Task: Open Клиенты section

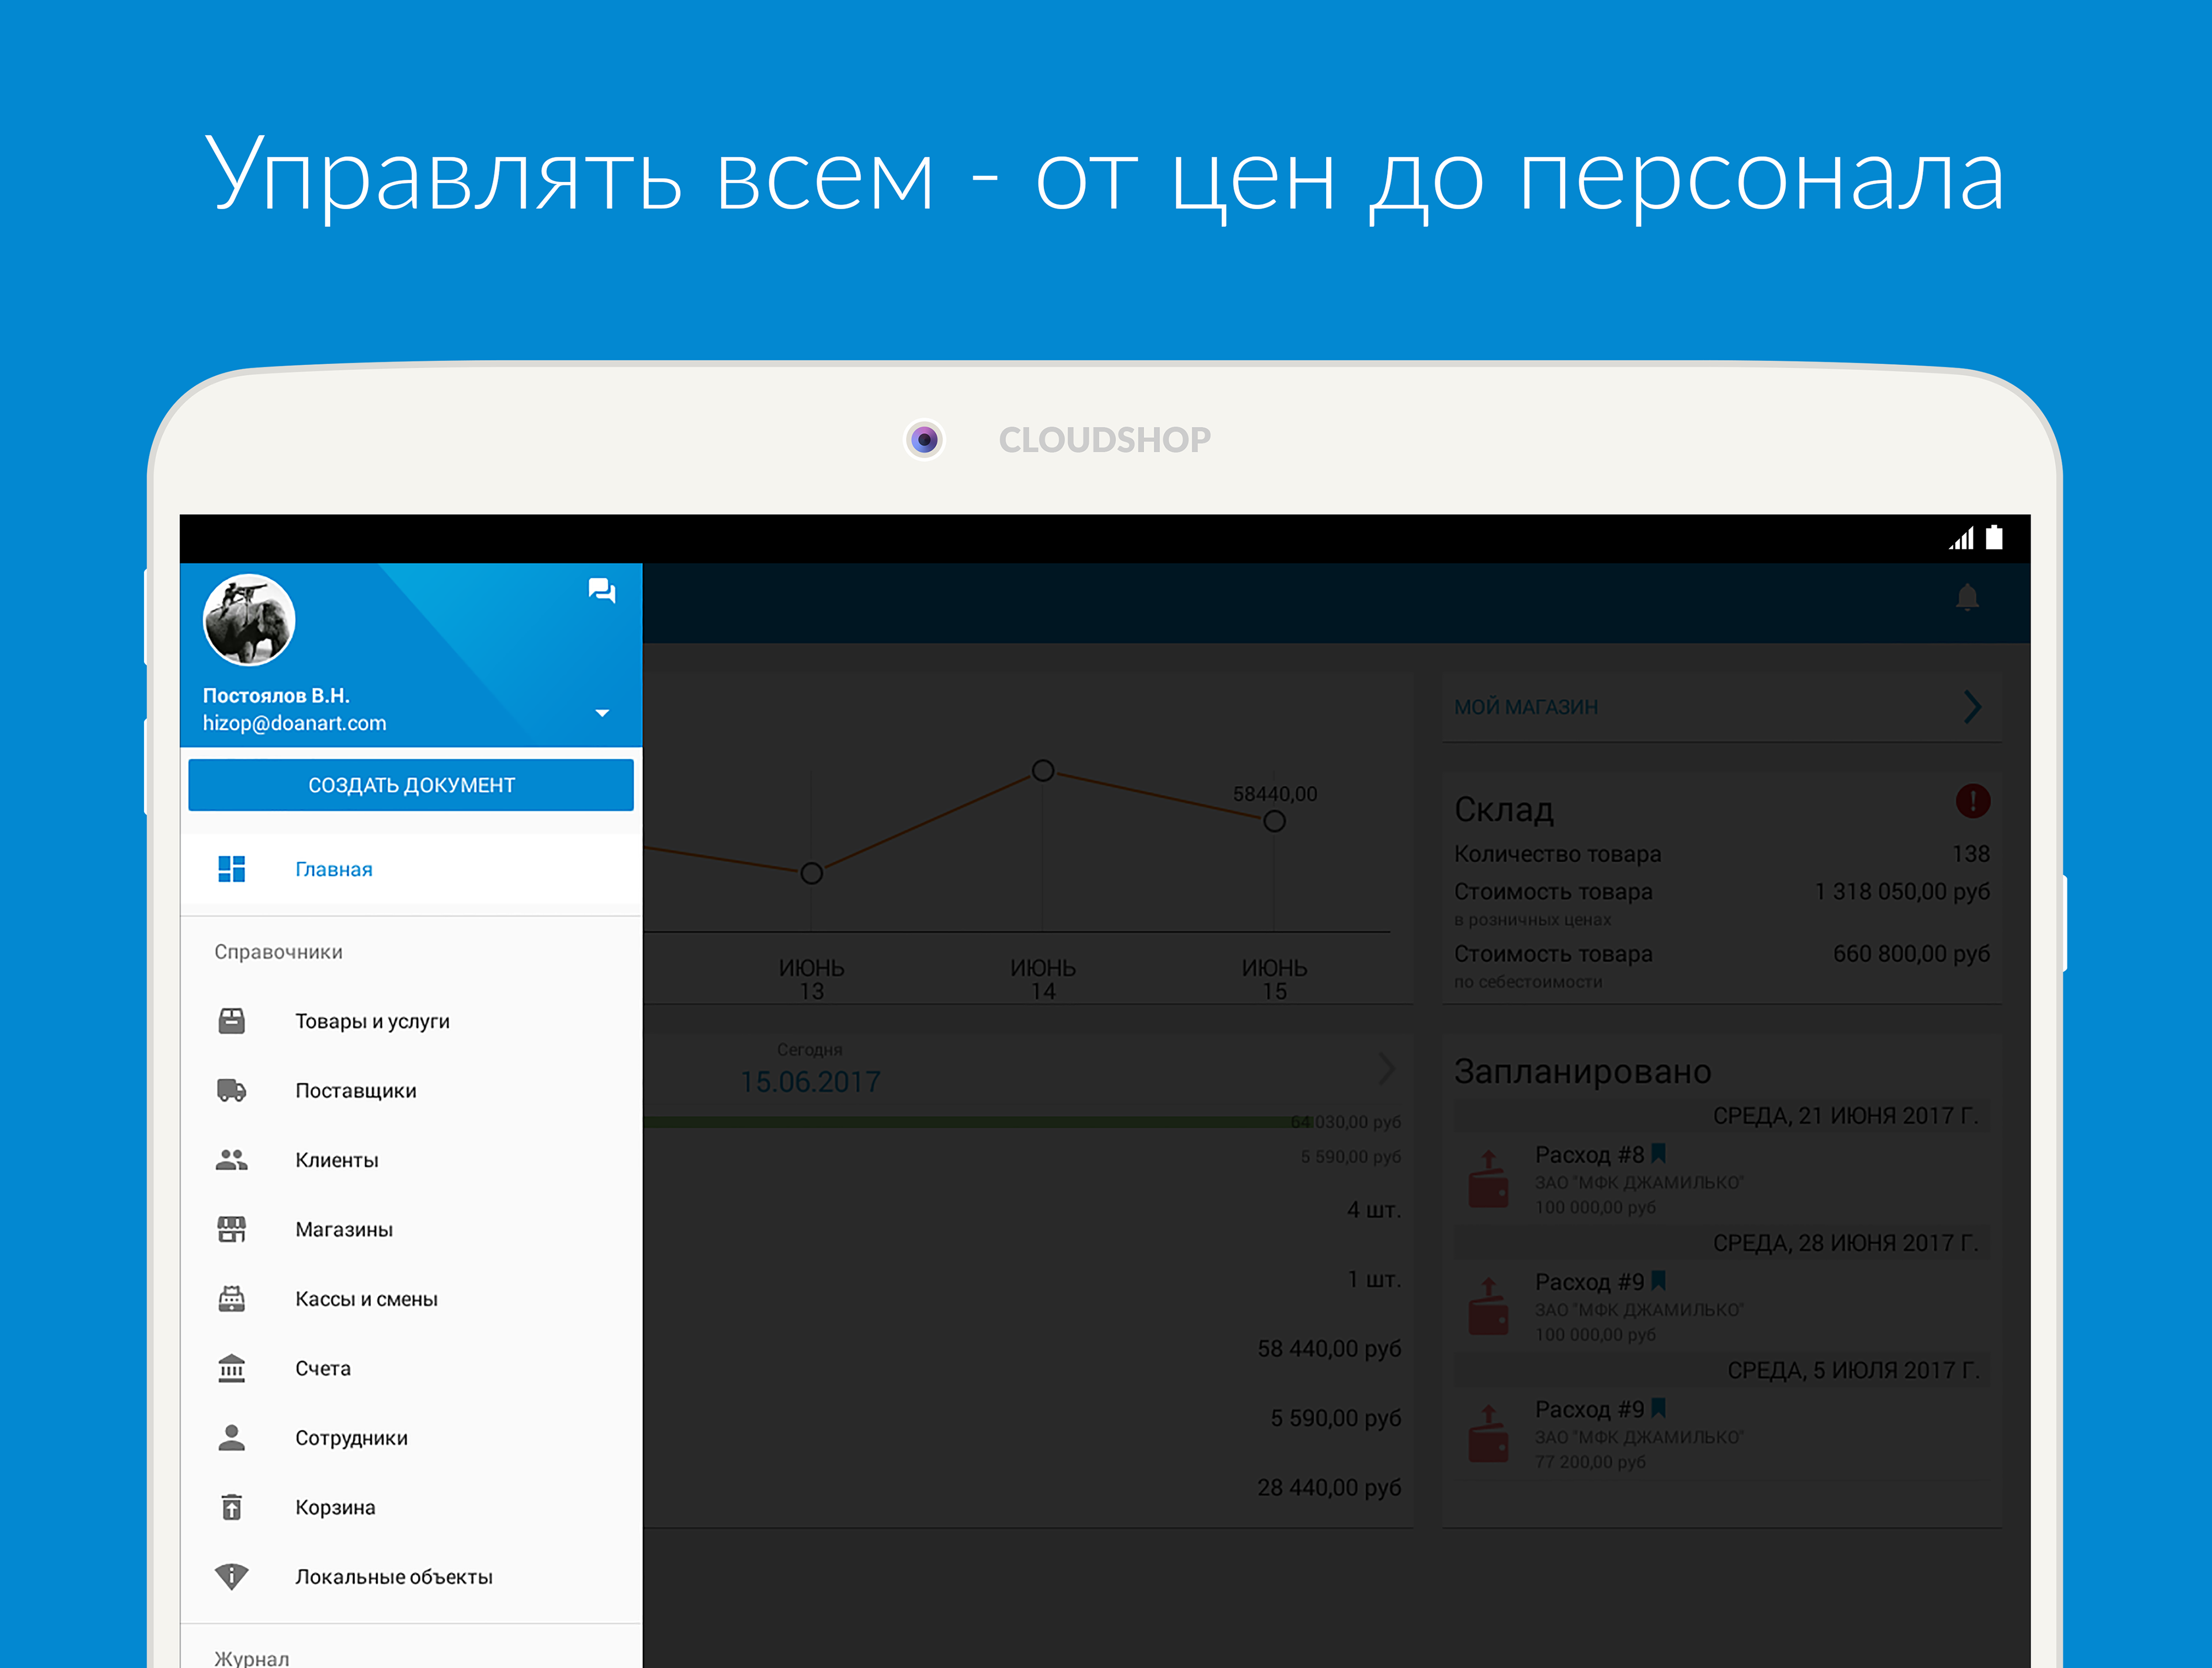Action: pyautogui.click(x=411, y=1160)
